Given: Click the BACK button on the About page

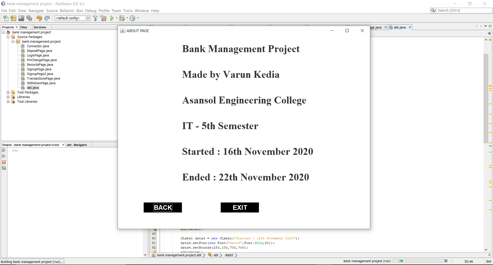Looking at the screenshot, I should coord(163,207).
